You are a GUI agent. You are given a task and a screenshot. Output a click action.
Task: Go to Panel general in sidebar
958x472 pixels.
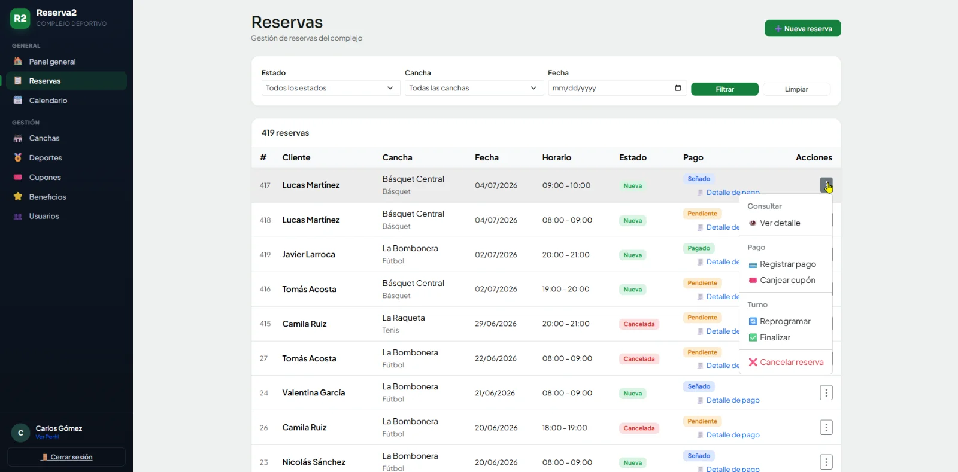tap(66, 62)
